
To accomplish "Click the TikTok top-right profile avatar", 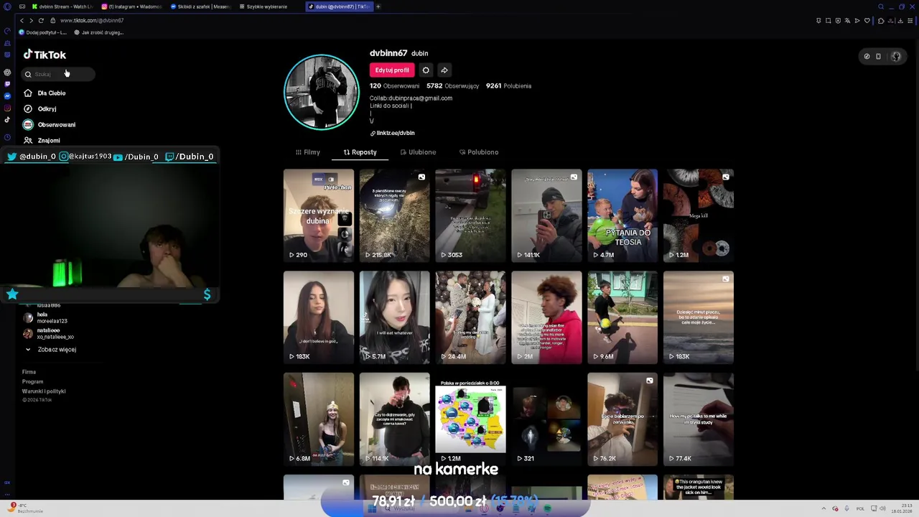I will pos(896,56).
